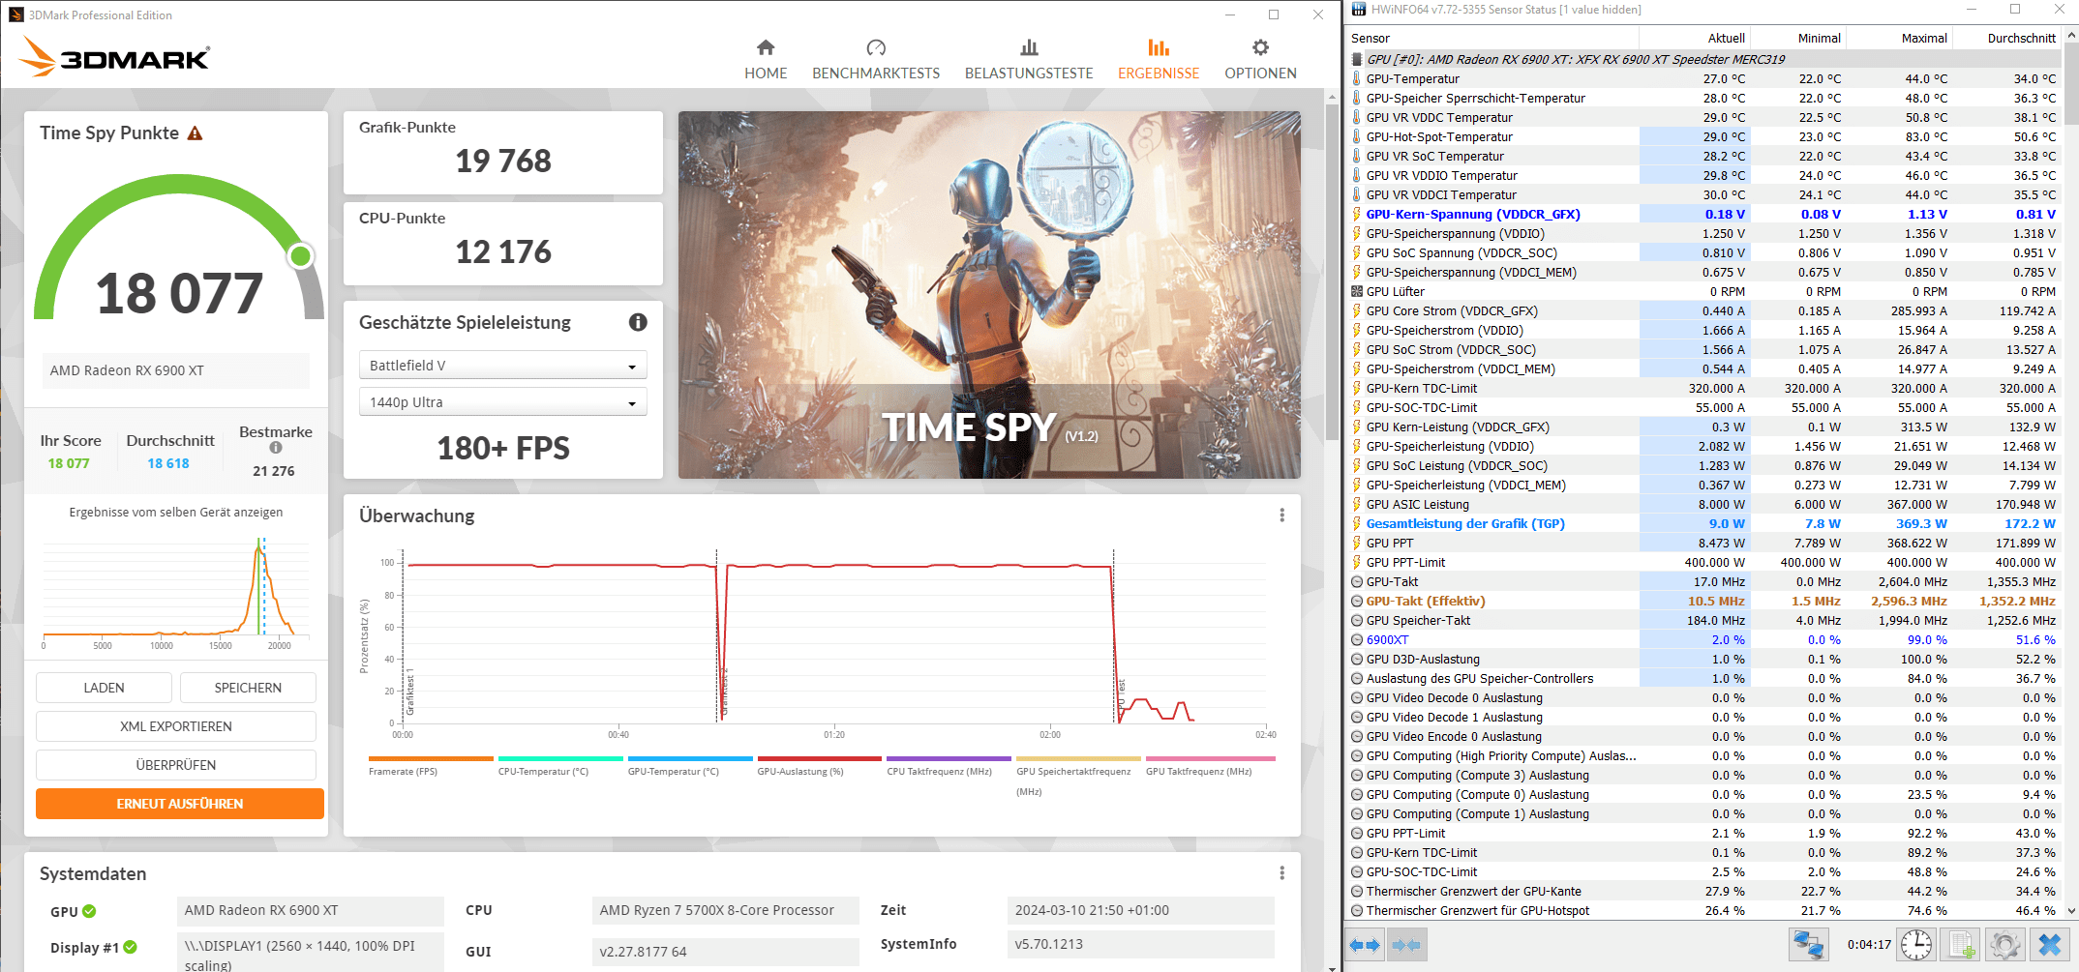Screen dimensions: 2079x972
Task: Click the AMD Radeon RX 6900 XT field under the score
Action: (x=176, y=370)
